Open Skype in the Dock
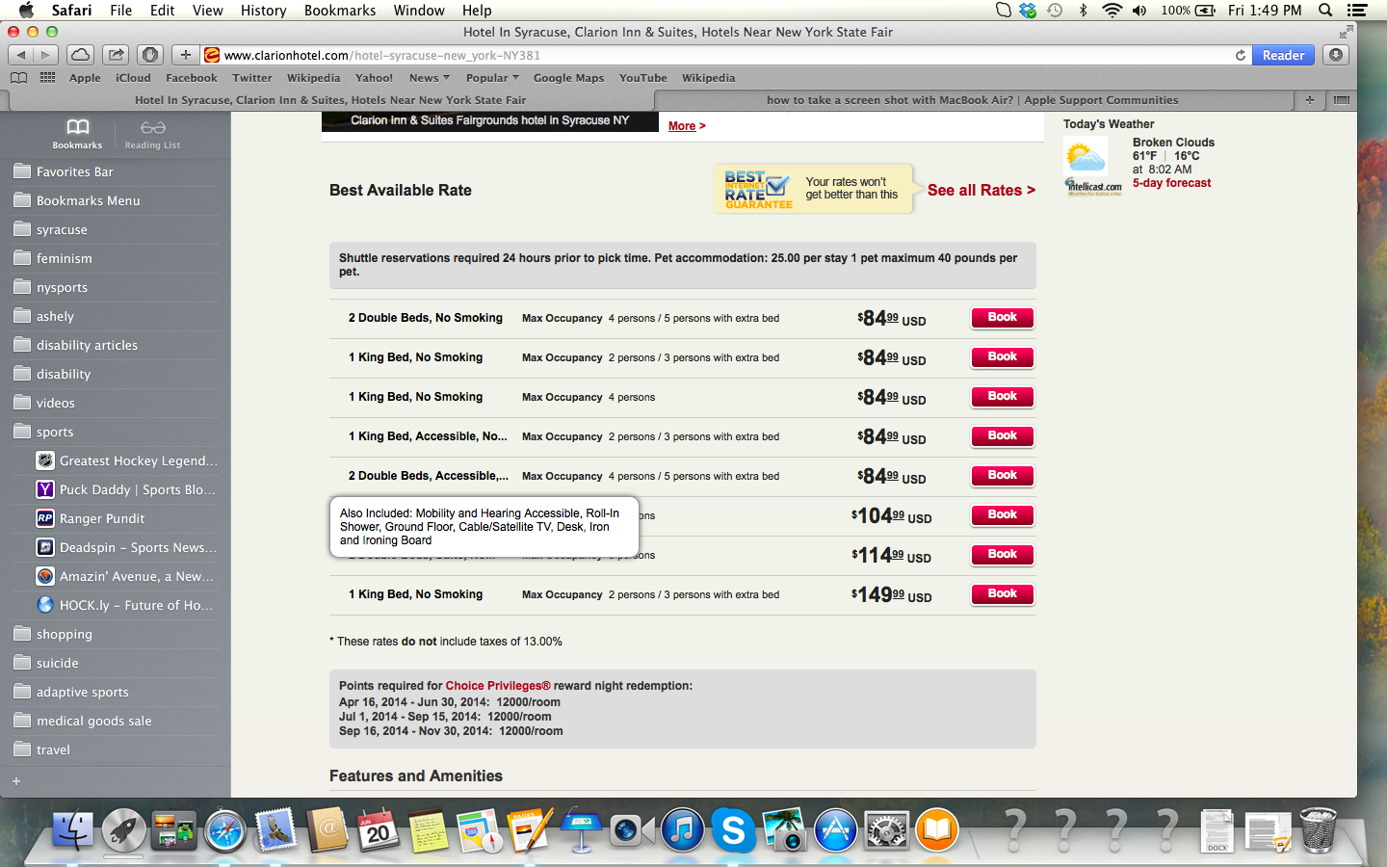Screen dimensions: 1387x867 click(x=733, y=829)
